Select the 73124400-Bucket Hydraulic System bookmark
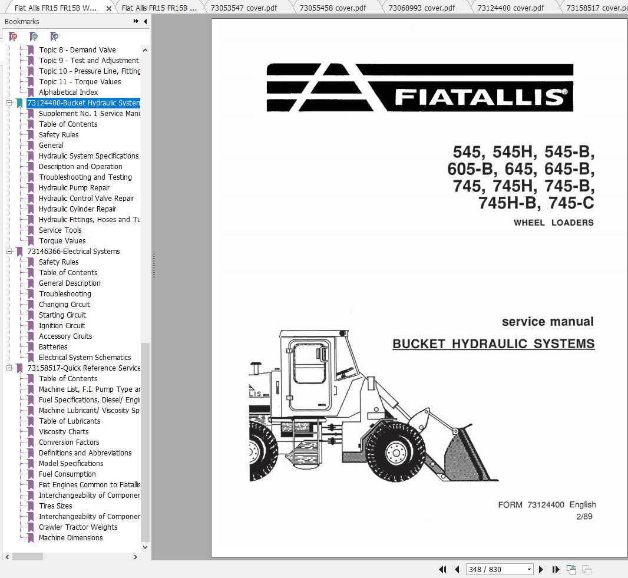The height and width of the screenshot is (578, 628). pos(83,103)
